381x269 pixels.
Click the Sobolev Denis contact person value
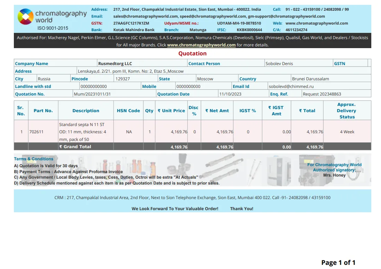tap(279, 64)
